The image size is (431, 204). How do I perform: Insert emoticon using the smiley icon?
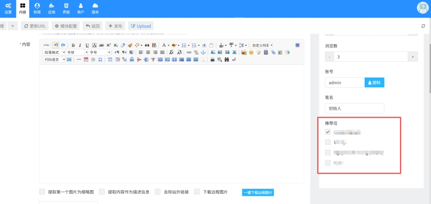click(x=251, y=53)
